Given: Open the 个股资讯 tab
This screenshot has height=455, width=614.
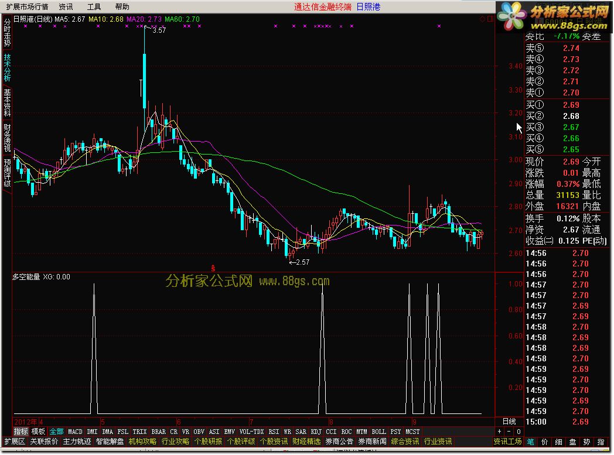Looking at the screenshot, I should (274, 442).
